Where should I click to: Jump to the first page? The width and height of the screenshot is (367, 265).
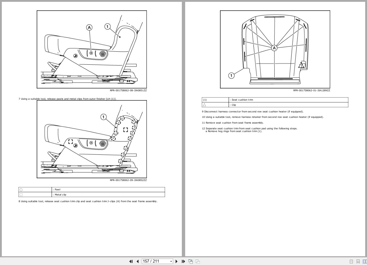coord(131,261)
